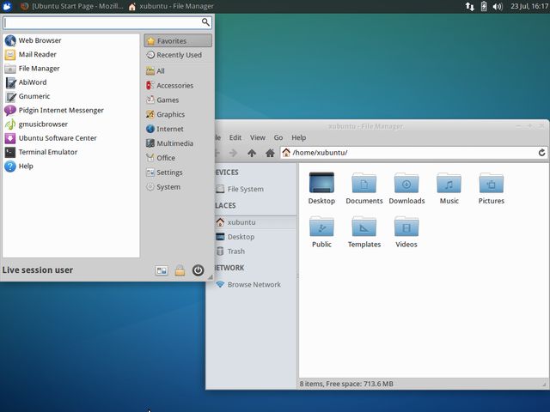The image size is (550, 412).
Task: Switch to Ubuntu Start Page Mozilla taskbar button
Action: pos(71,6)
